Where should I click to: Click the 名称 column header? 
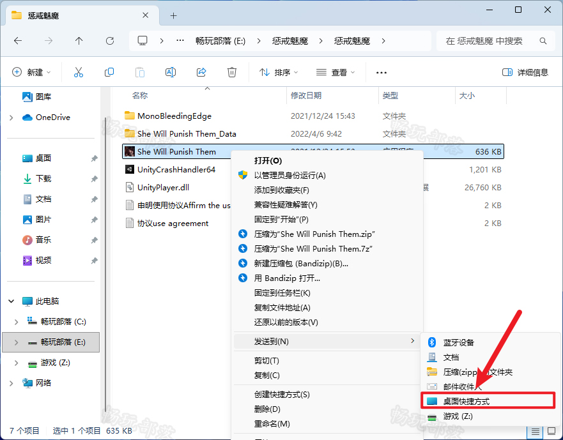pyautogui.click(x=140, y=95)
